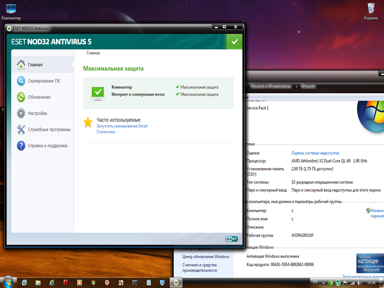This screenshot has height=288, width=384.
Task: Click the Максимальная защита heading
Action: 113,69
